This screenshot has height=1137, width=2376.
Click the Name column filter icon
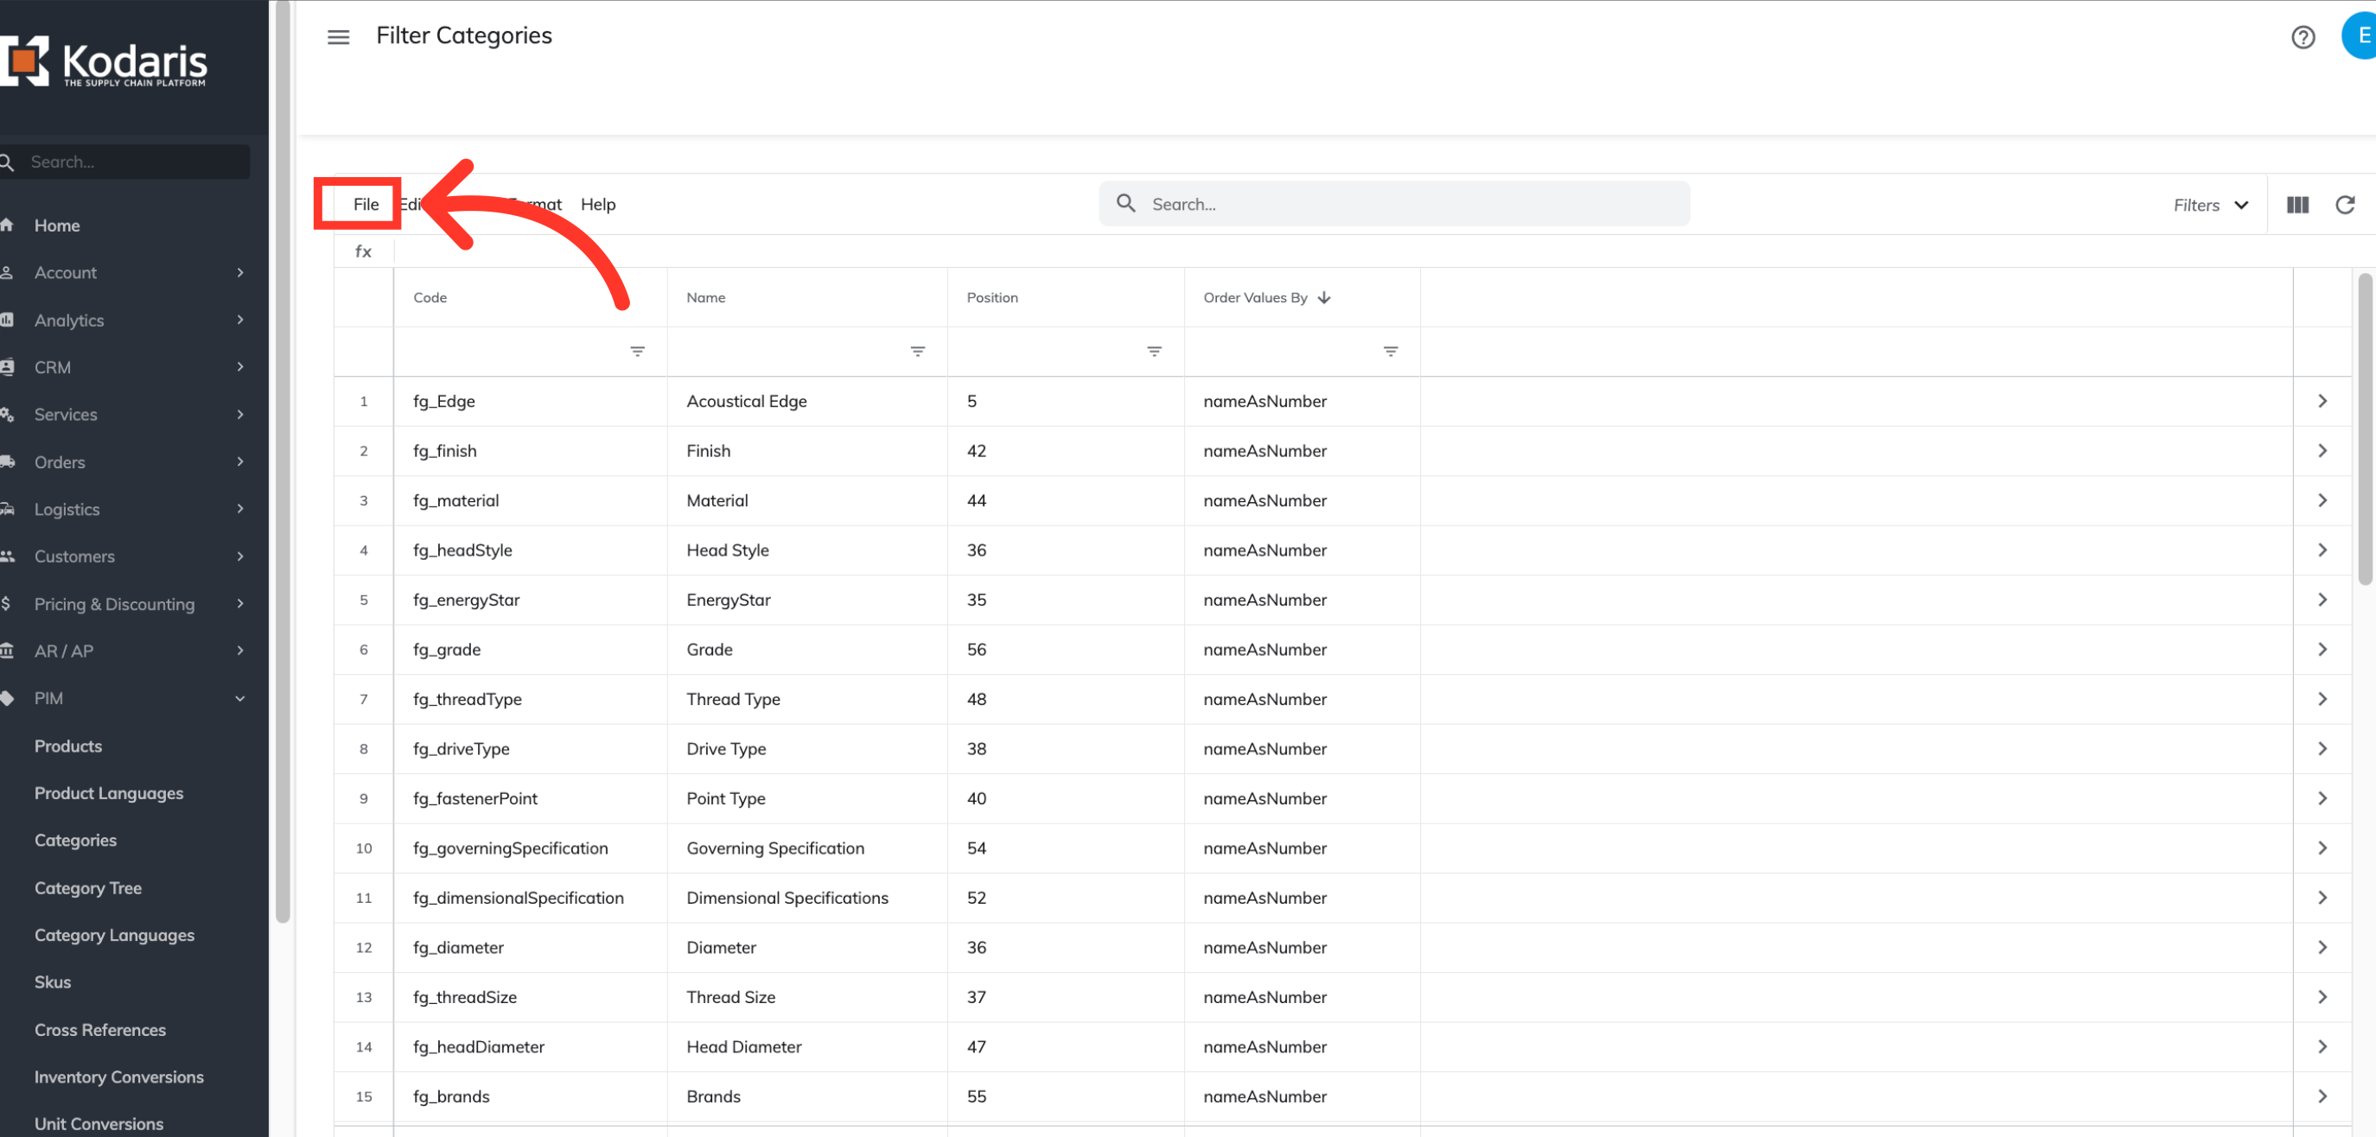tap(917, 352)
